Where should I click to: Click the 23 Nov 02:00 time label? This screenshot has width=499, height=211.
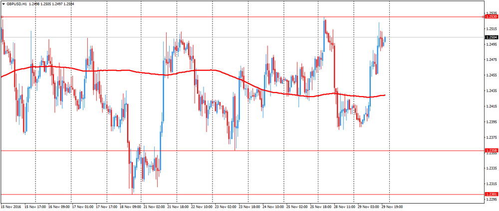[226, 207]
